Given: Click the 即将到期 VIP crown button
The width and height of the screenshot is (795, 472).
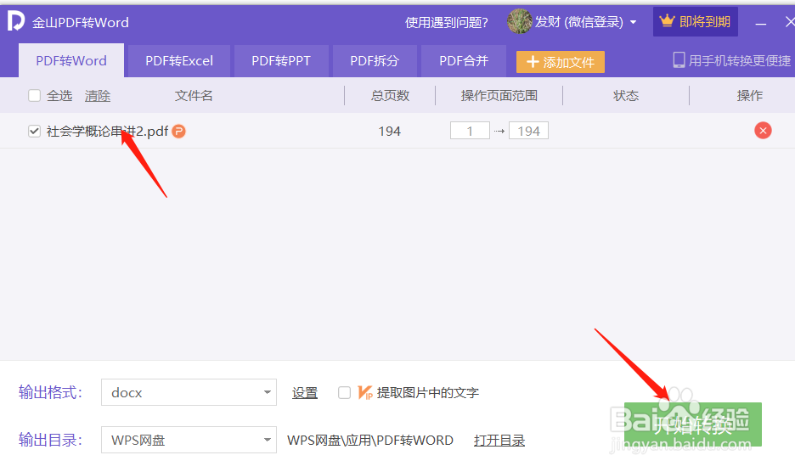Looking at the screenshot, I should [x=695, y=22].
